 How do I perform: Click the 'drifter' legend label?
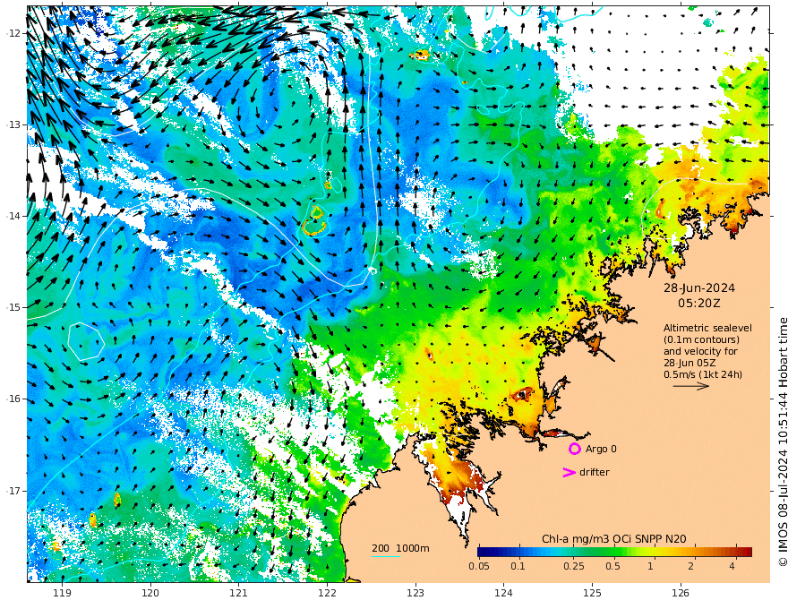click(595, 472)
